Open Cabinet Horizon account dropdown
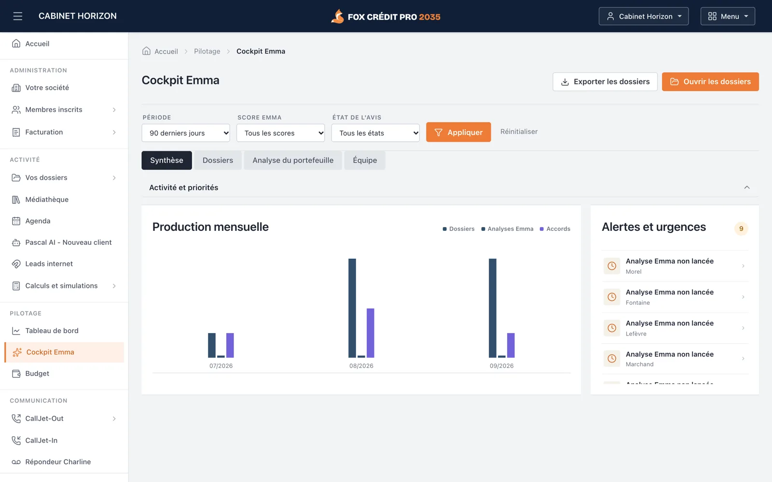 [x=644, y=16]
